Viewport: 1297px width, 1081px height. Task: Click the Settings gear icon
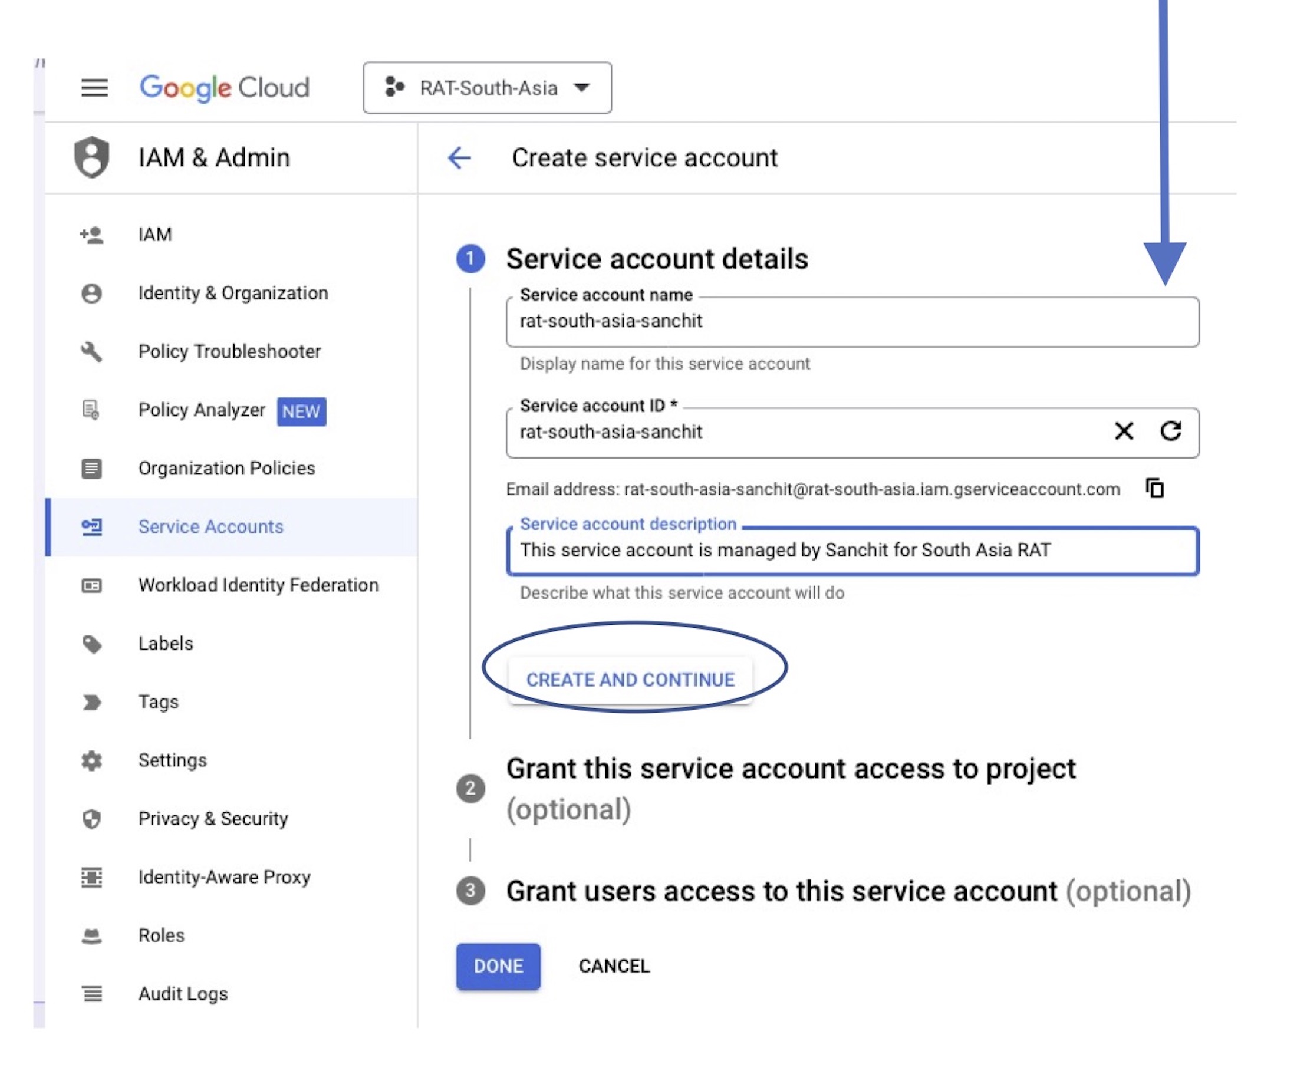coord(91,760)
